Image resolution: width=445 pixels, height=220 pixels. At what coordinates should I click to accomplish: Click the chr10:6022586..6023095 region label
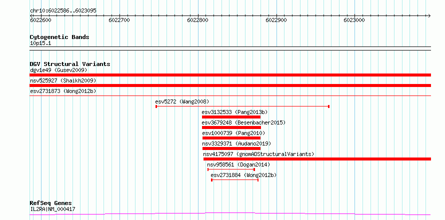pyautogui.click(x=63, y=10)
